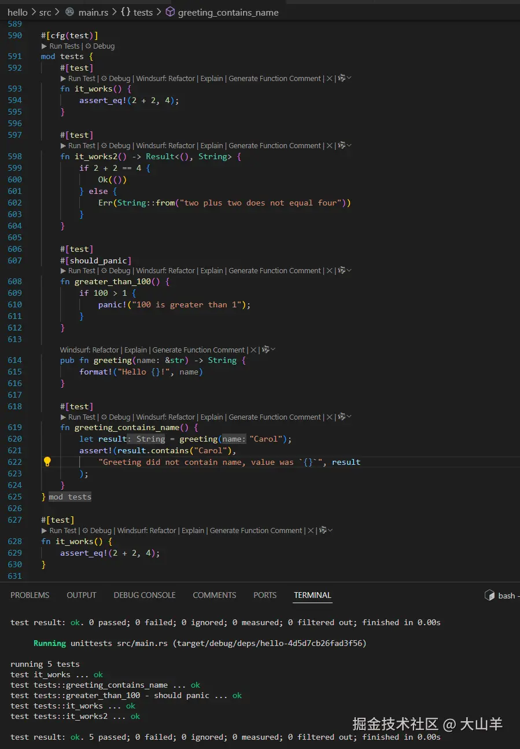
Task: Click Generate Function Comment above fn greeting
Action: coord(199,350)
